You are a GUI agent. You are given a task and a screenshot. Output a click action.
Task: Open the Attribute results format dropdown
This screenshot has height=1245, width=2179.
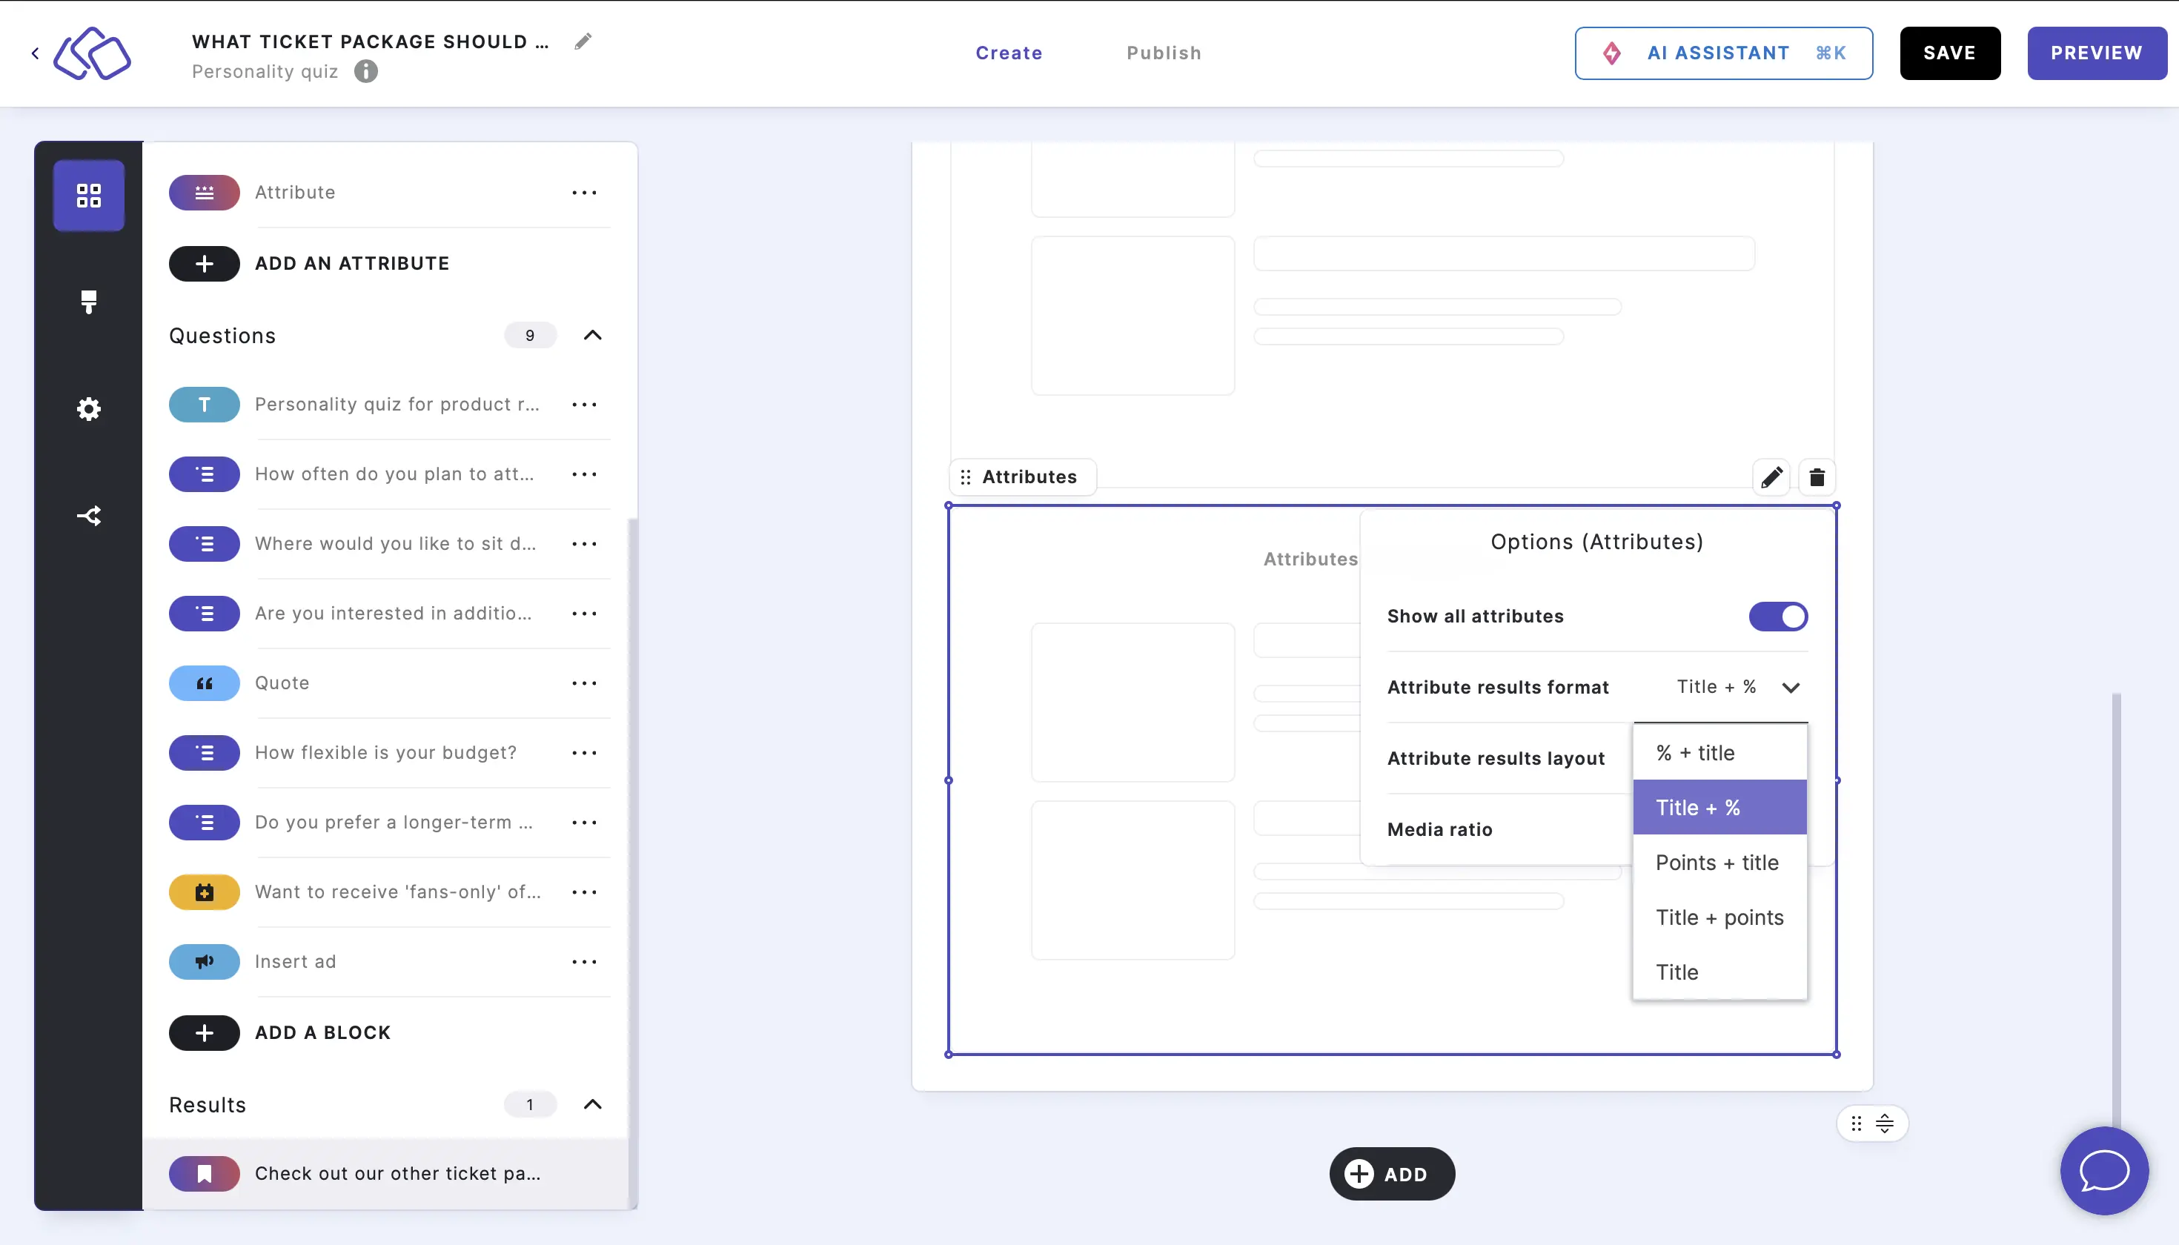[x=1736, y=687]
